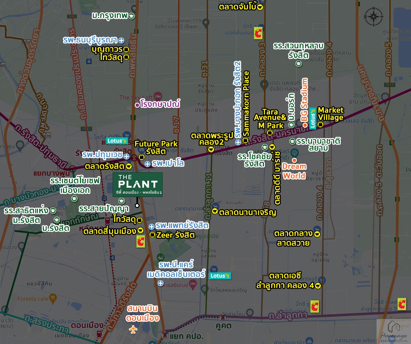Select the orange dot above Dream World
This screenshot has width=411, height=344.
tap(294, 160)
